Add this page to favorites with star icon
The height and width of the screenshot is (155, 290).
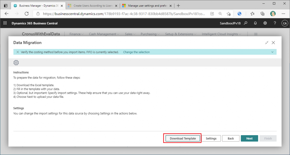tap(229, 14)
